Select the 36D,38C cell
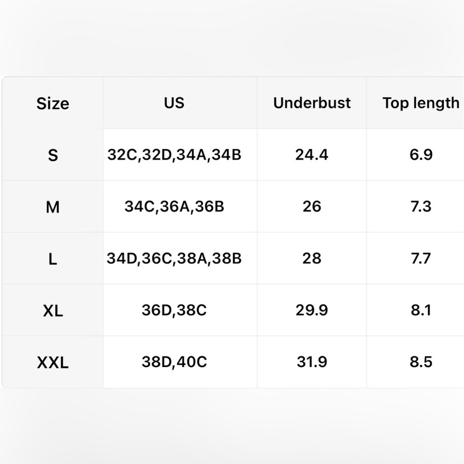464x464 pixels. [174, 310]
